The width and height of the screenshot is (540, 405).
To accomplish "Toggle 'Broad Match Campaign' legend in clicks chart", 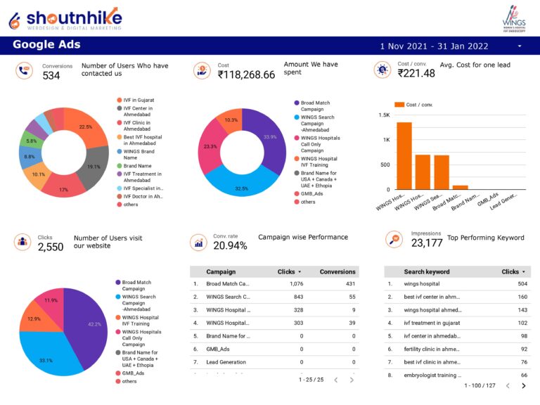I will click(x=136, y=285).
